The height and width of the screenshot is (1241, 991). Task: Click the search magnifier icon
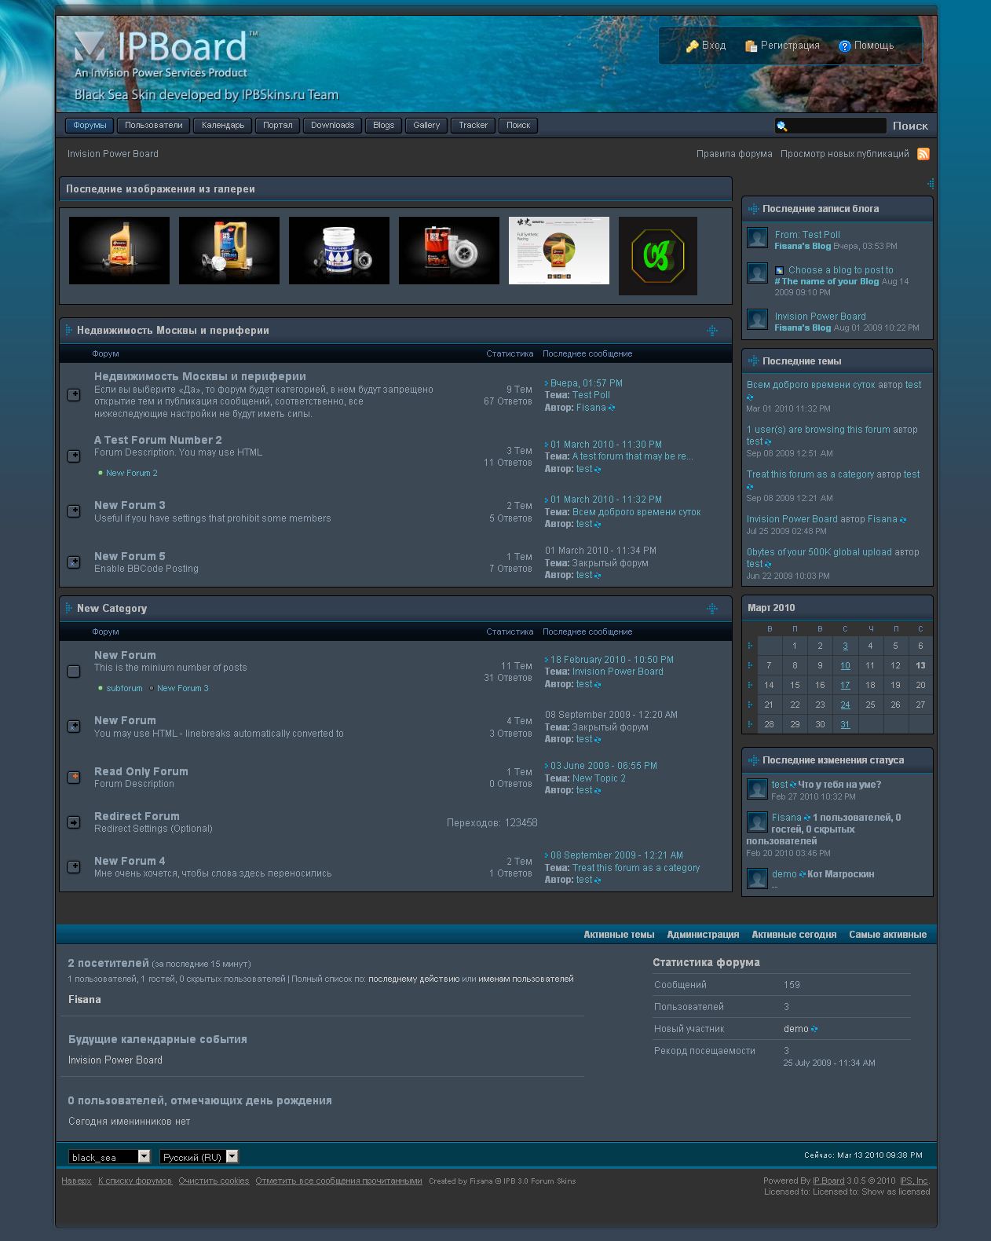pos(781,126)
